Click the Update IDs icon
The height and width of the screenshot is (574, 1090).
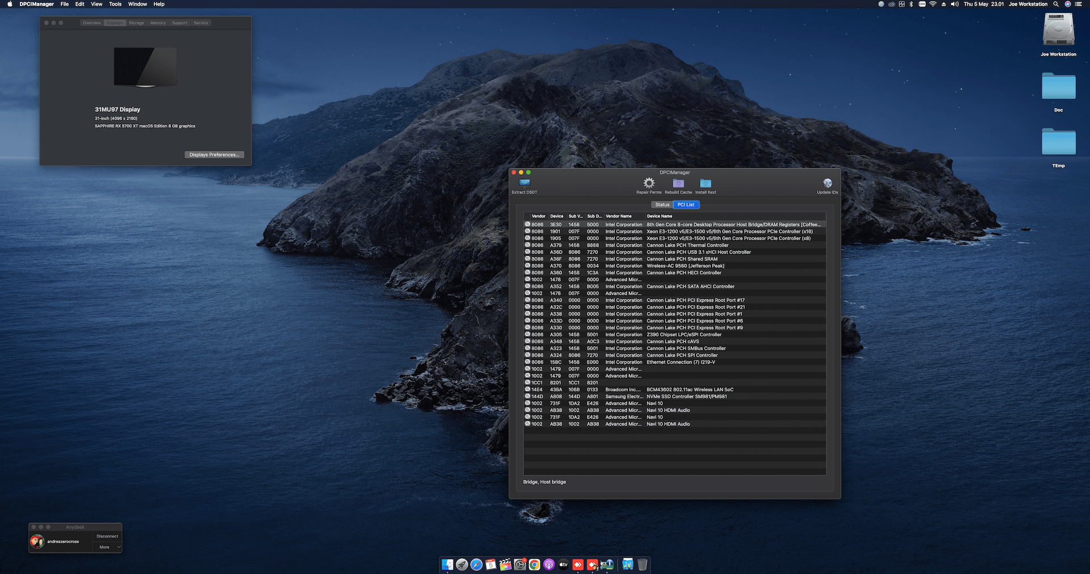click(x=827, y=183)
